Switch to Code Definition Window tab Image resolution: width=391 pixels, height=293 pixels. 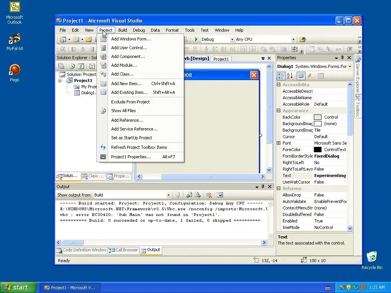coord(82,250)
